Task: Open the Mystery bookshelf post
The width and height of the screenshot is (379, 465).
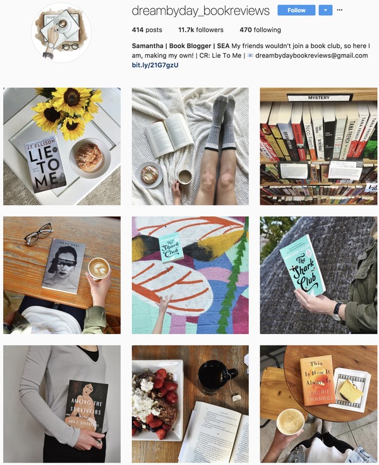Action: [x=318, y=146]
